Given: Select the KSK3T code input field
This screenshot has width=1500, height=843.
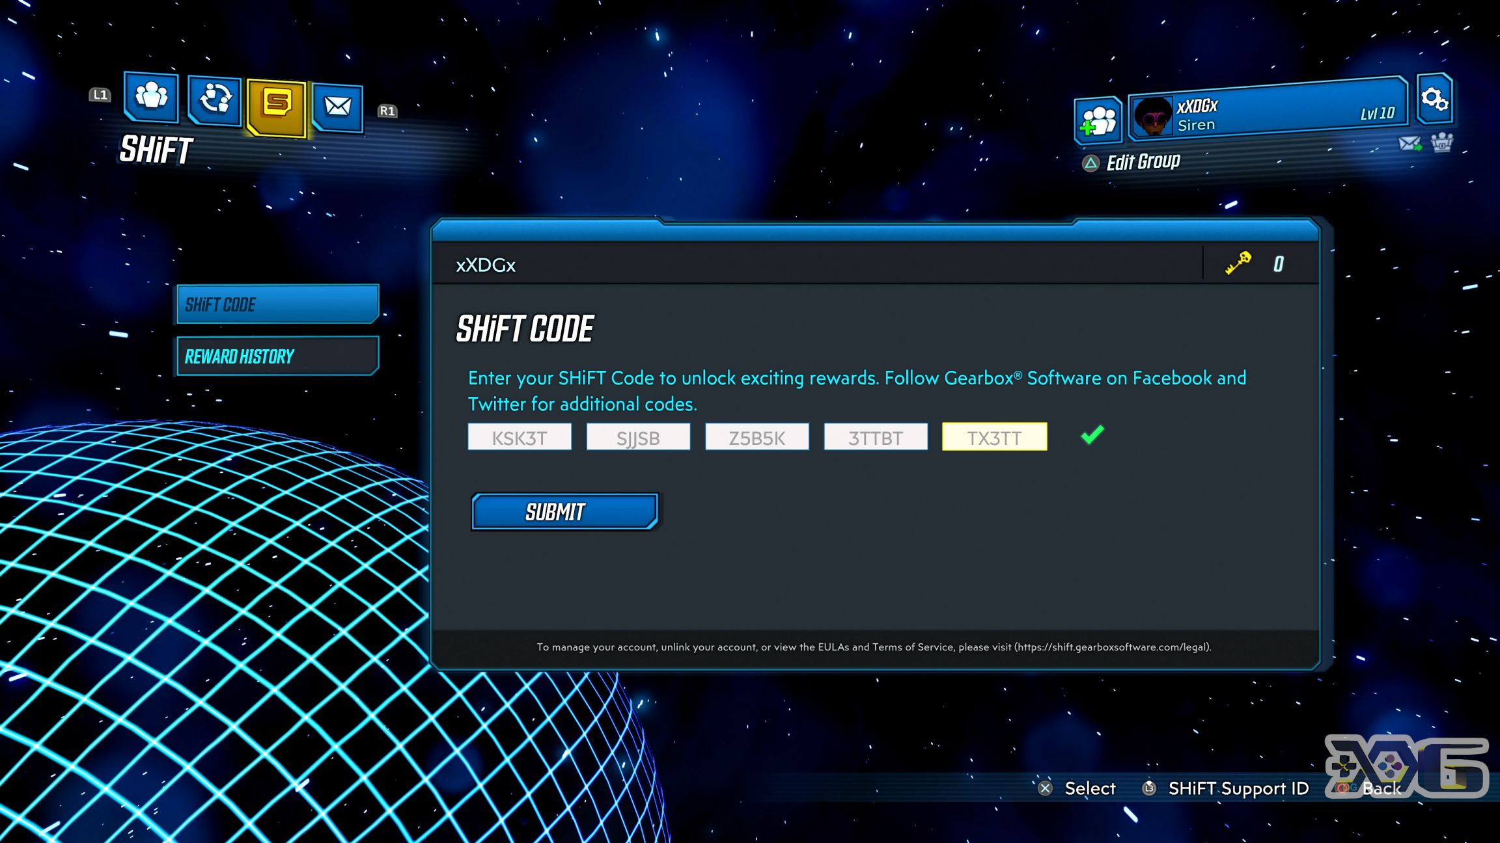Looking at the screenshot, I should click(x=520, y=436).
